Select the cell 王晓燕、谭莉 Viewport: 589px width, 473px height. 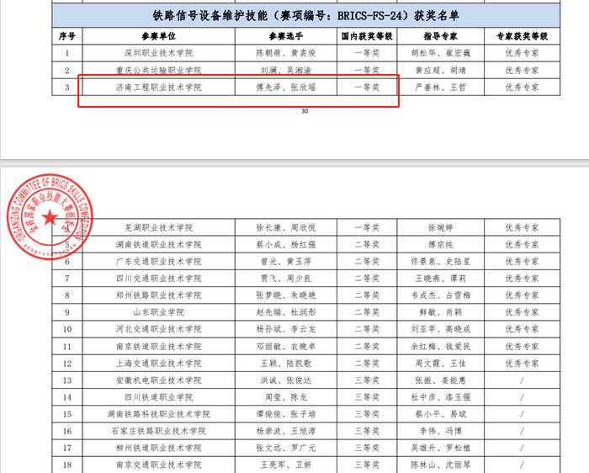click(x=441, y=279)
